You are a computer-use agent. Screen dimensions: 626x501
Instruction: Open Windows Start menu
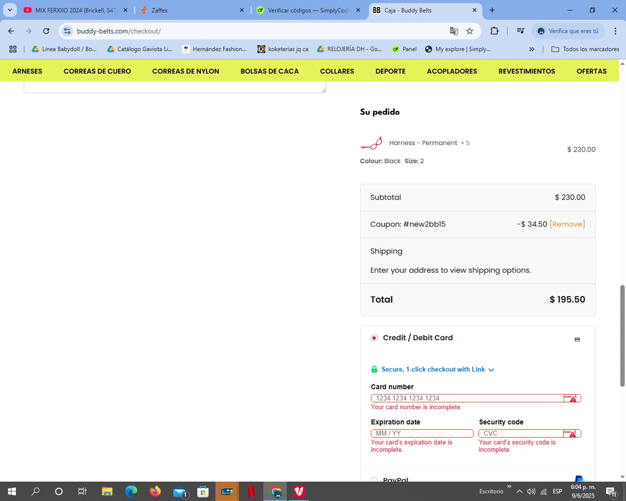pos(12,491)
